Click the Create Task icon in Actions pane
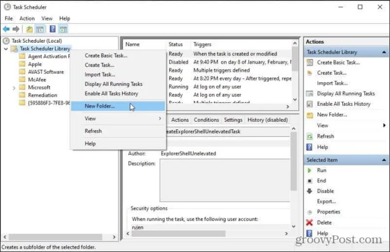The width and height of the screenshot is (390, 252). coord(310,73)
